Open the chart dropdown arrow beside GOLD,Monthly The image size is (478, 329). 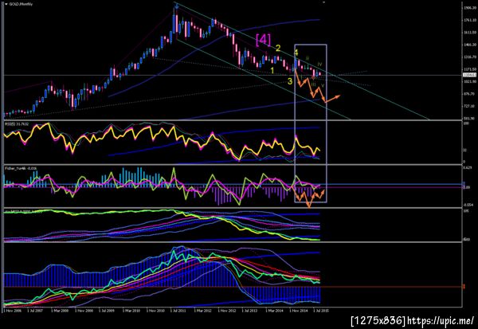click(x=6, y=4)
